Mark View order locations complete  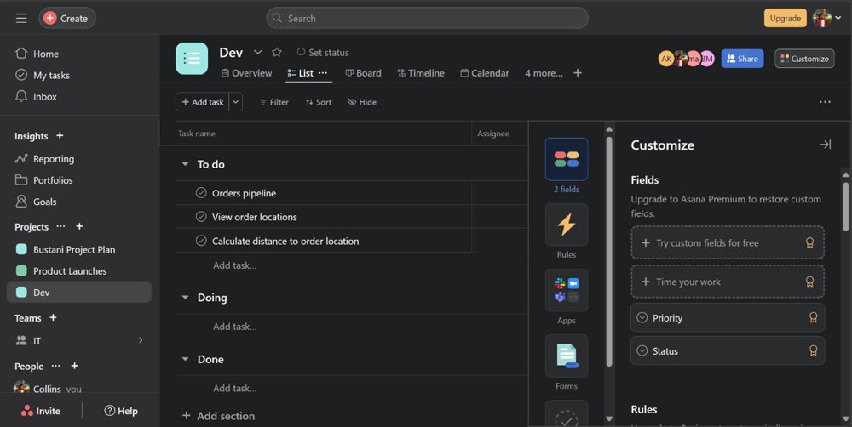(201, 217)
